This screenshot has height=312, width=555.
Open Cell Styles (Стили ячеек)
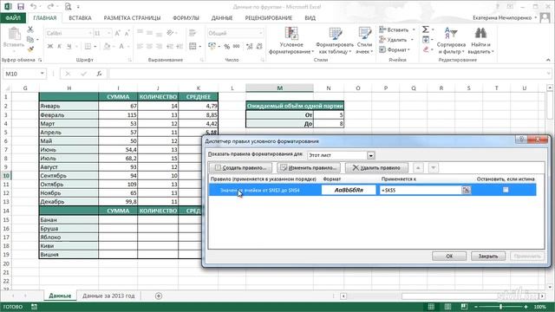[364, 41]
